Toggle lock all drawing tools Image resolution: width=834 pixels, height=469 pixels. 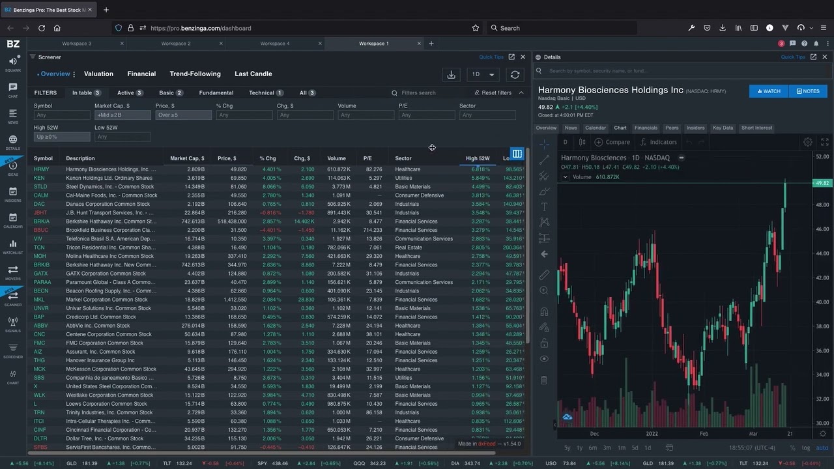click(544, 343)
